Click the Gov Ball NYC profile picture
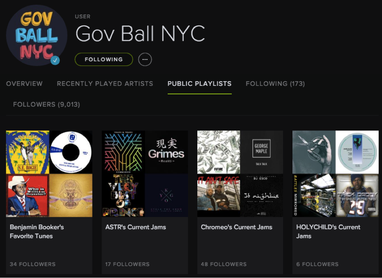The height and width of the screenshot is (278, 382). tap(37, 36)
